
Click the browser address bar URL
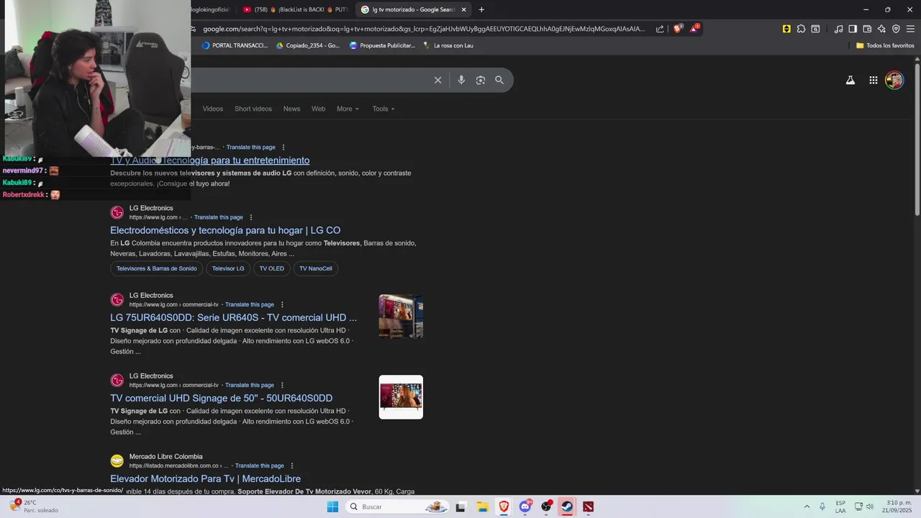click(x=424, y=29)
